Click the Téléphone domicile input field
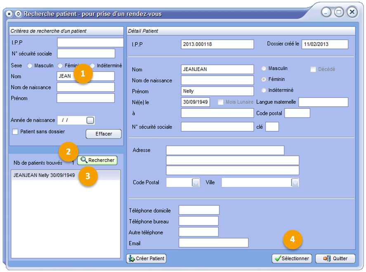 [x=199, y=210]
